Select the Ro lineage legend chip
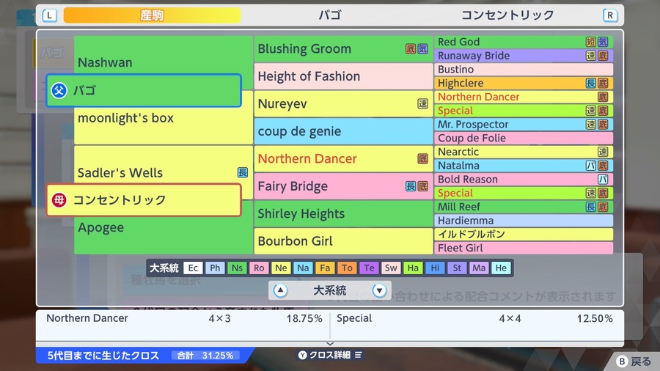The width and height of the screenshot is (660, 371). [x=259, y=268]
